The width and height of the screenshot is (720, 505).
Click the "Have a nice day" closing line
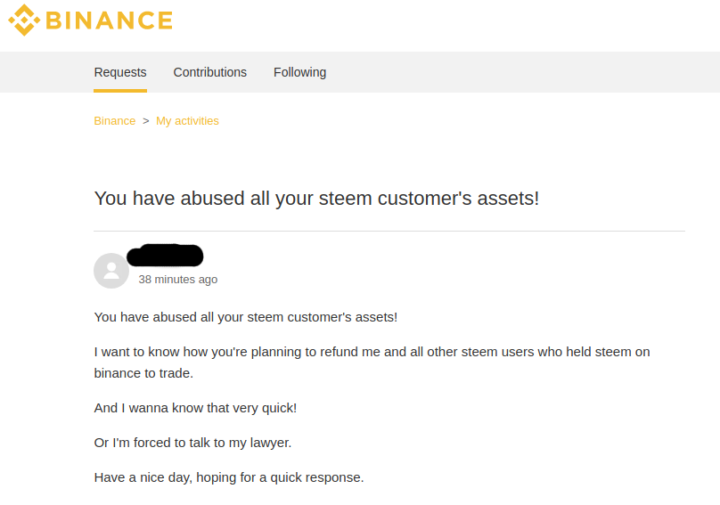coord(229,477)
